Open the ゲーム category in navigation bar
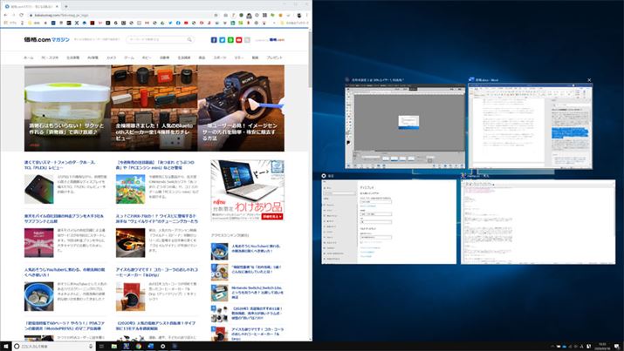Screen dimensions: 624x351 (x=128, y=57)
